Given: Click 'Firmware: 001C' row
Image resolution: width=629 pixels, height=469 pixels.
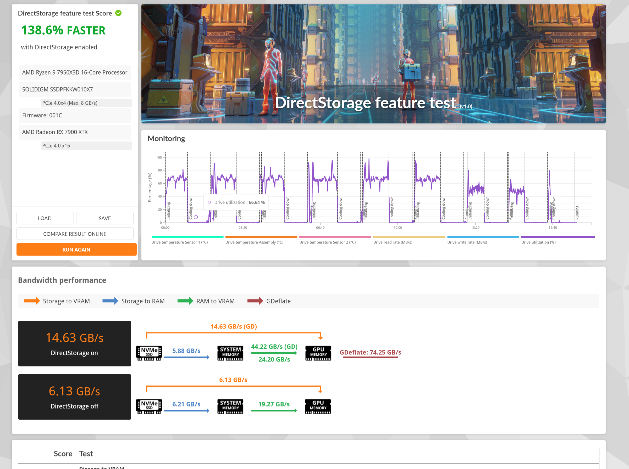Looking at the screenshot, I should [75, 115].
